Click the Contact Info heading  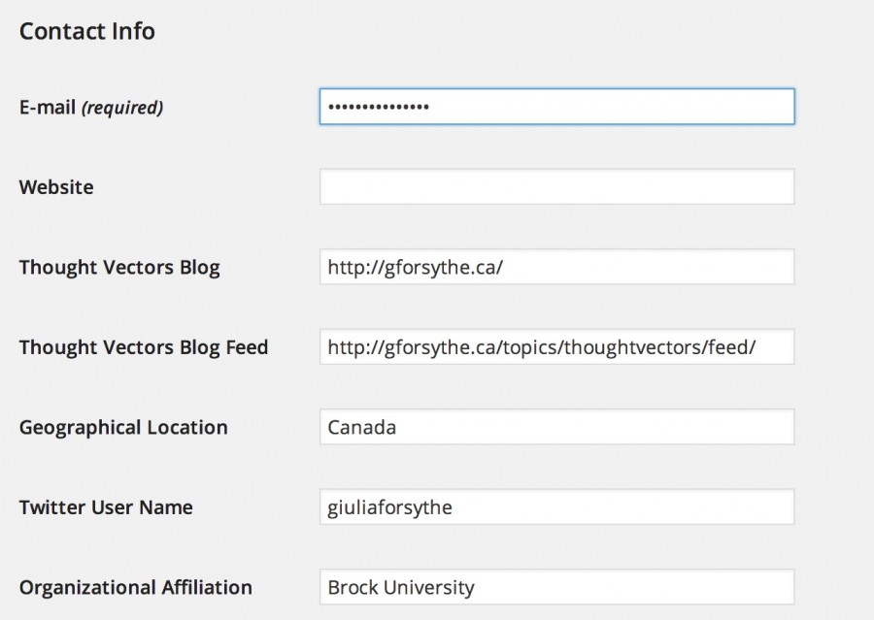pos(86,30)
